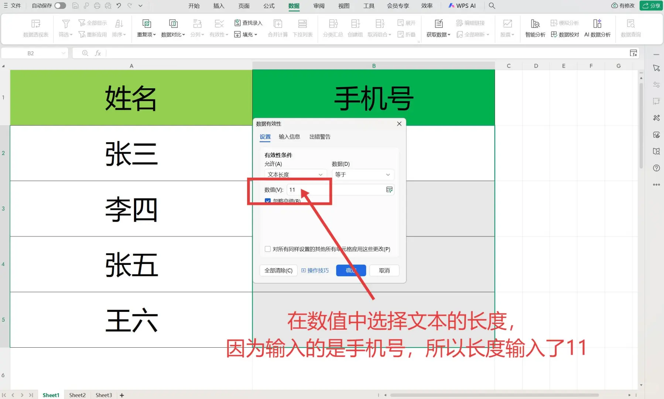Open the 重复项 duplicates tool
The width and height of the screenshot is (664, 399).
147,28
